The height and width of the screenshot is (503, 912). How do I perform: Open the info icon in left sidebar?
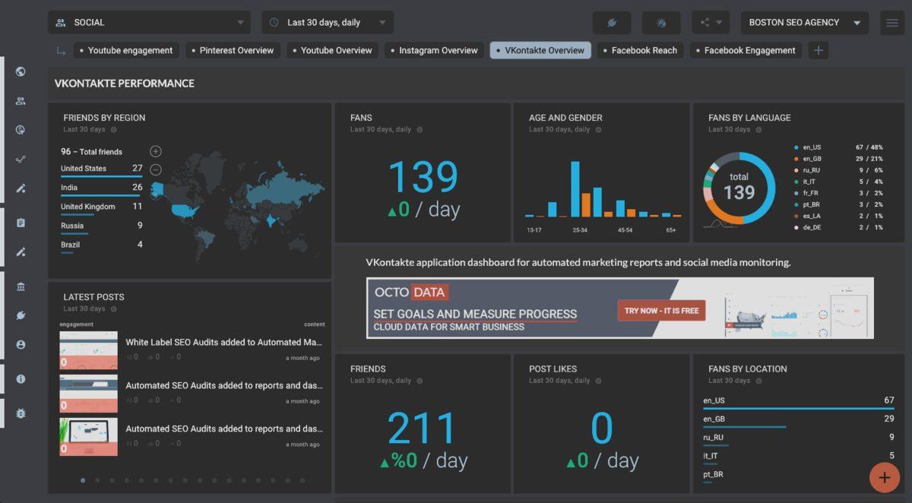click(x=21, y=378)
